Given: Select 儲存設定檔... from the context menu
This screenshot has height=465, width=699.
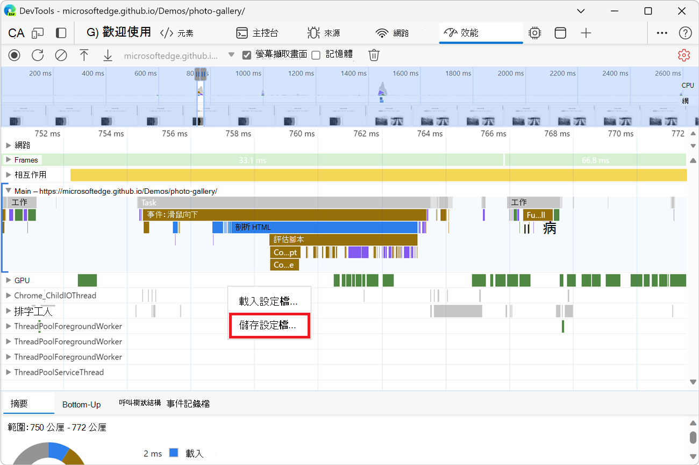Looking at the screenshot, I should [x=269, y=326].
